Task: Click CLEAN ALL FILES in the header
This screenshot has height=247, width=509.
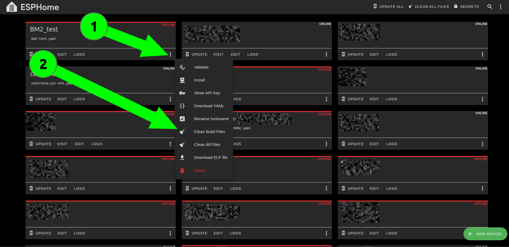Action: click(x=429, y=6)
